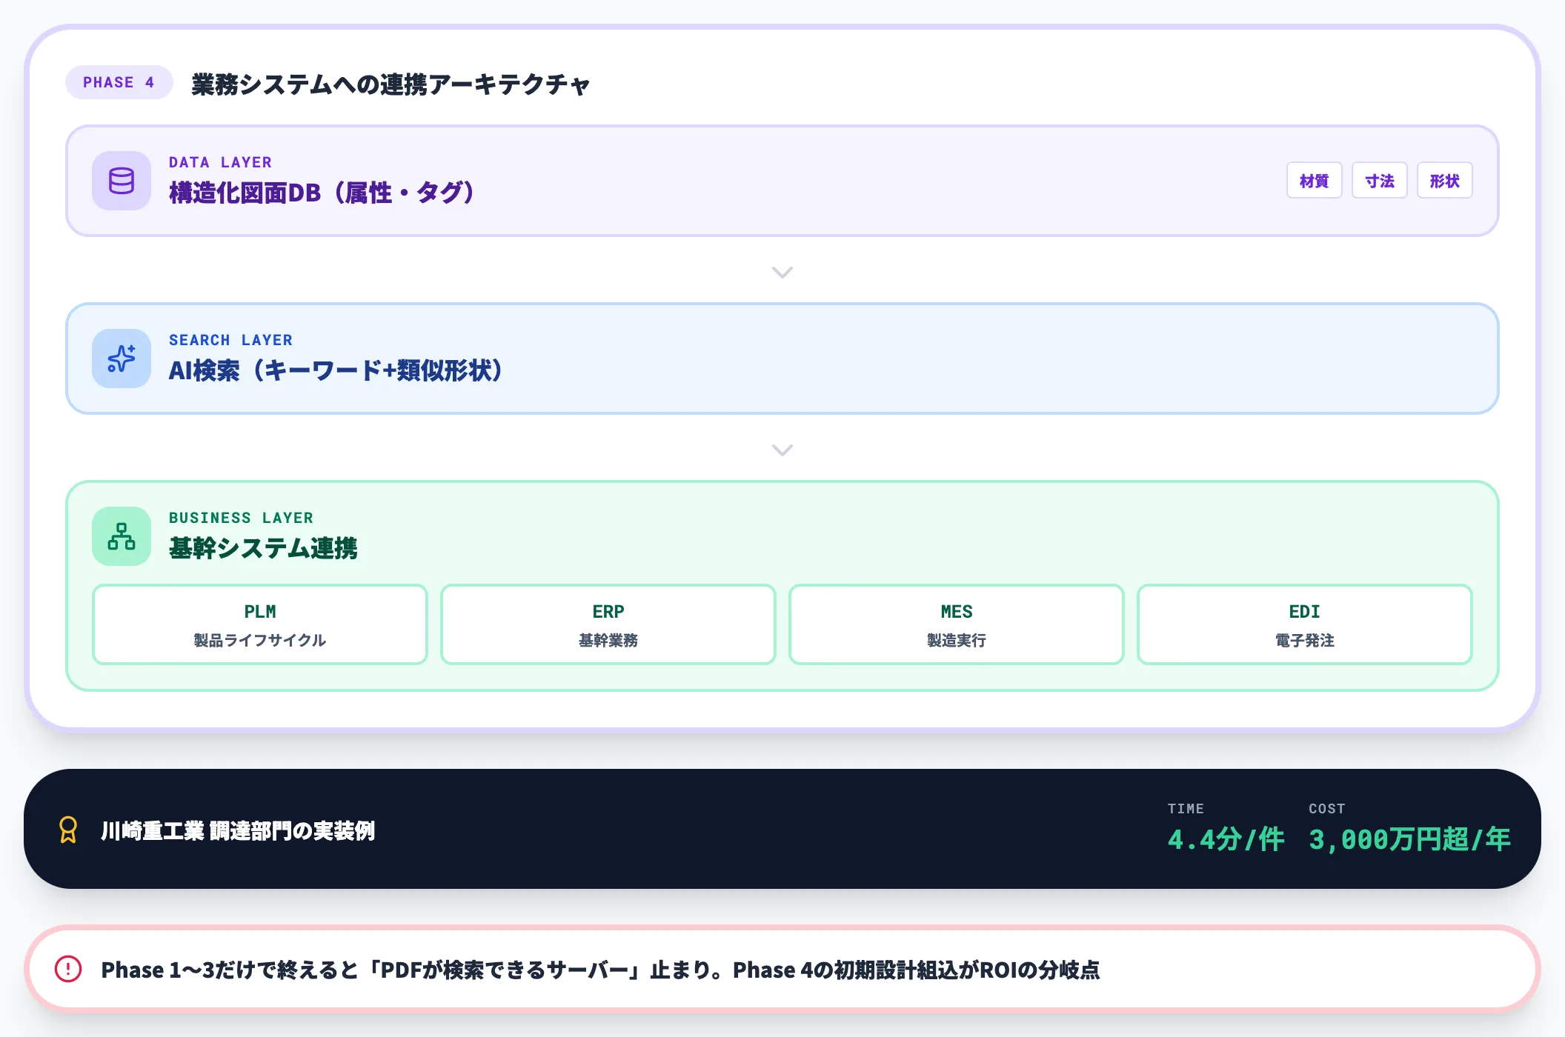Click the green TIME value 4.4分/件
This screenshot has width=1565, height=1037.
[x=1224, y=840]
